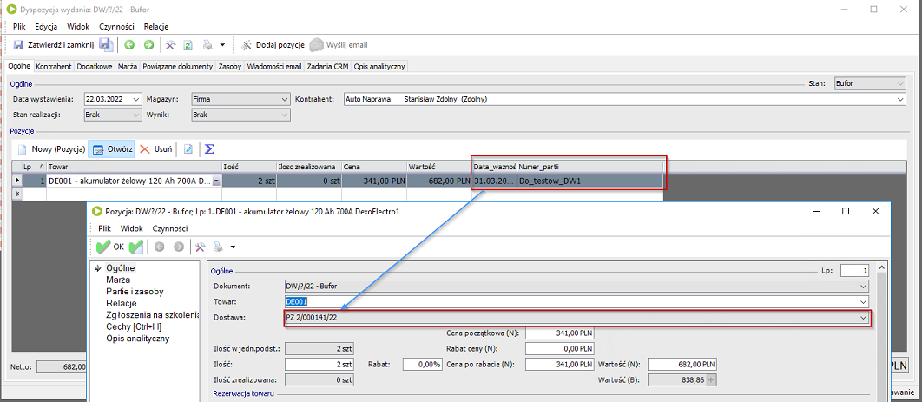Screen dimensions: 922x402
Task: Open printer options arrow in Pozycja toolbar
Action: [234, 247]
